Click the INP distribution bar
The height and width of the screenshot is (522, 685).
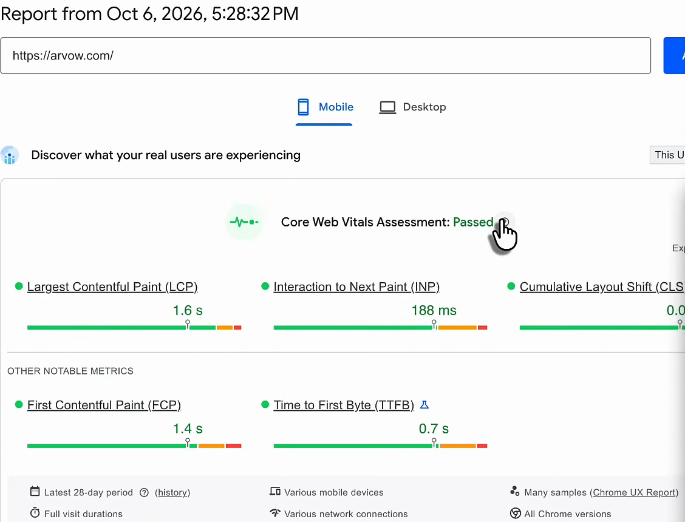coord(380,328)
